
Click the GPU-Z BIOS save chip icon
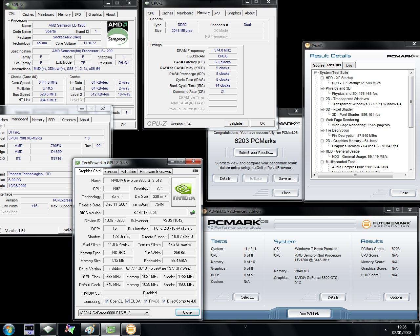tap(193, 213)
